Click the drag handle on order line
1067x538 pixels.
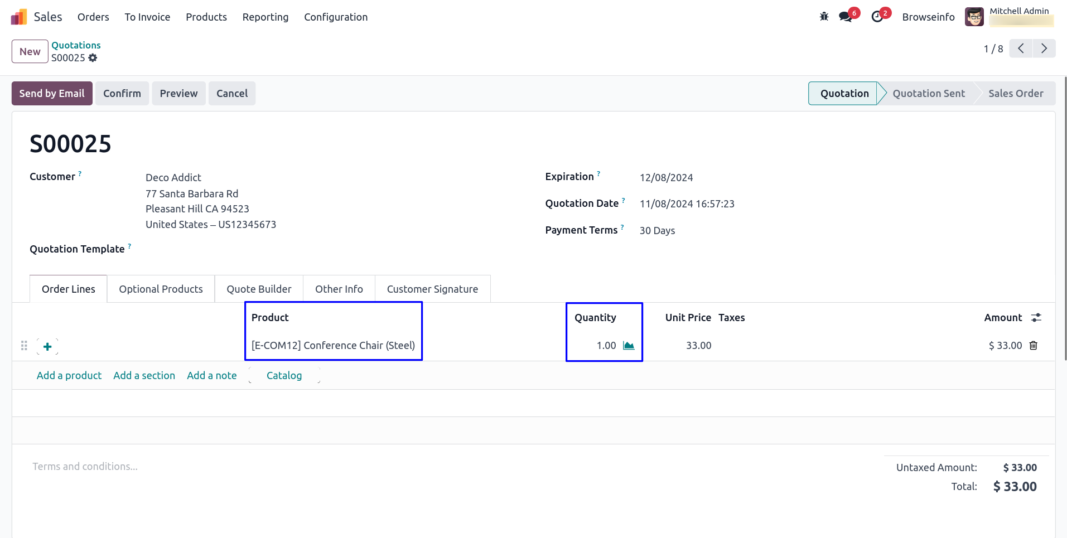[x=24, y=346]
